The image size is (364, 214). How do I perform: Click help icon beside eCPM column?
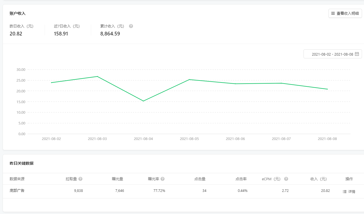pyautogui.click(x=286, y=179)
